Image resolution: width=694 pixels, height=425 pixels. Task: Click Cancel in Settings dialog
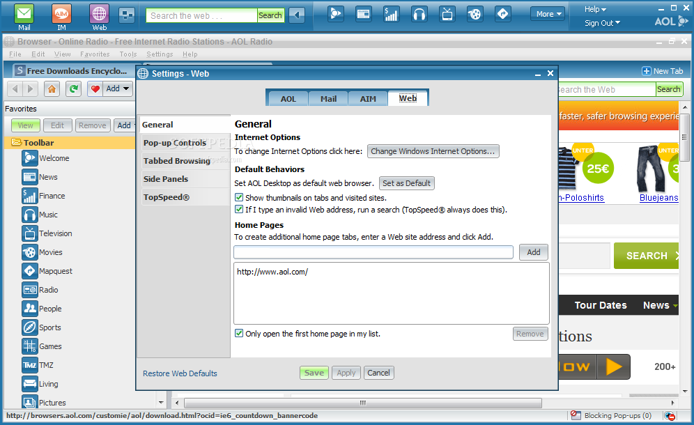pos(378,373)
